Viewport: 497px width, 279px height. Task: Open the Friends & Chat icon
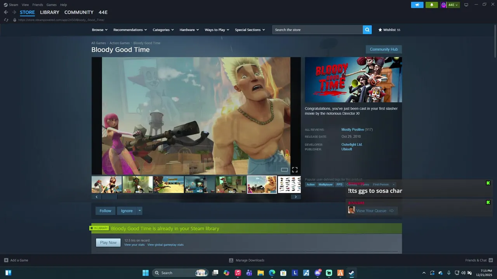pos(491,260)
